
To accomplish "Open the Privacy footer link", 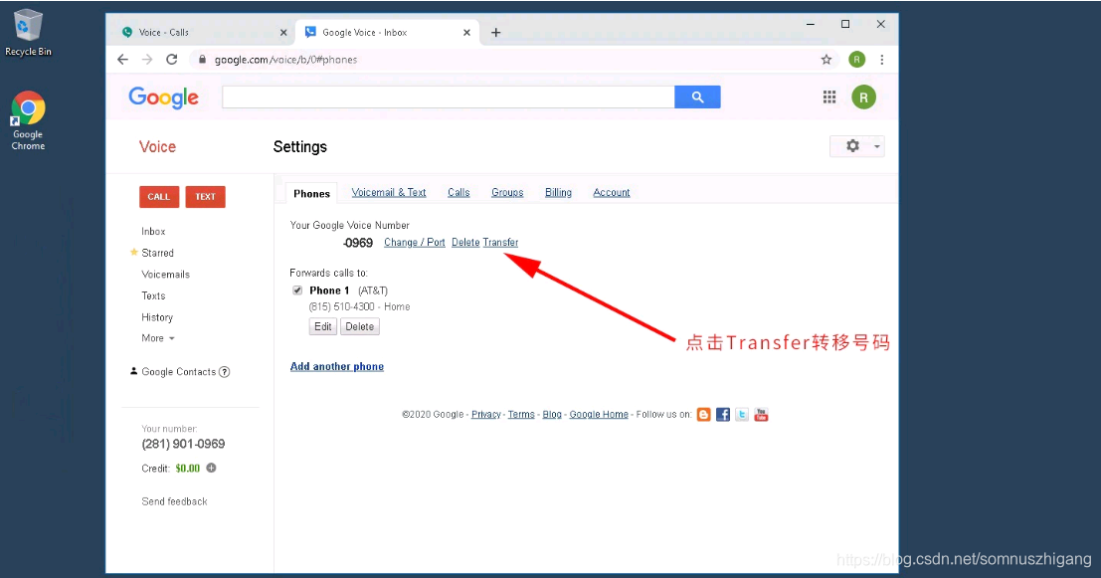I will [486, 415].
